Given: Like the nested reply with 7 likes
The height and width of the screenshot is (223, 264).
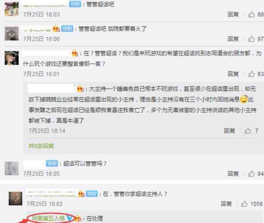Looking at the screenshot, I should [x=247, y=130].
